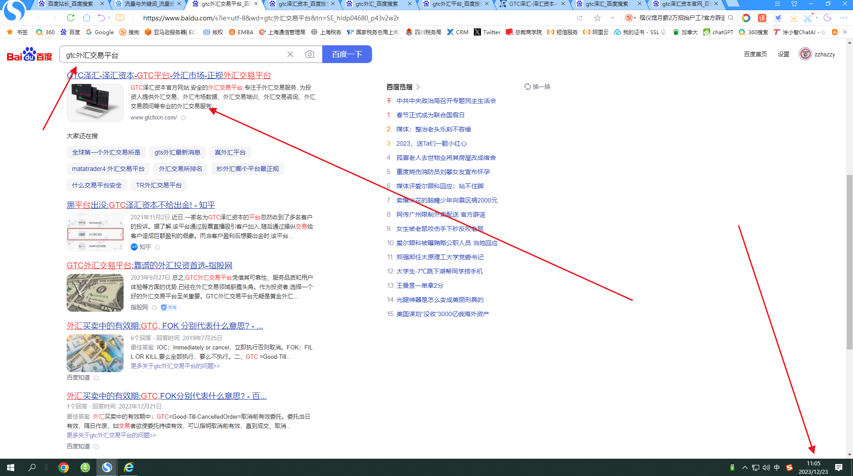
Task: Open the Twitter bookmark
Action: (x=487, y=32)
